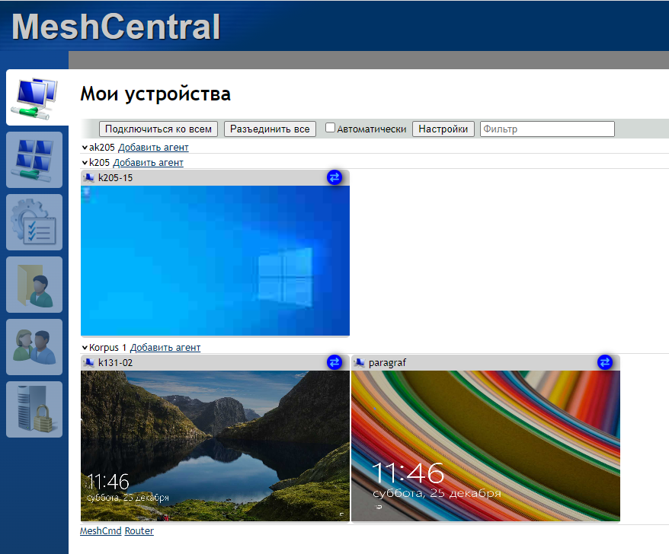Toggle the Автоматически checkbox
Image resolution: width=669 pixels, height=554 pixels.
[330, 128]
